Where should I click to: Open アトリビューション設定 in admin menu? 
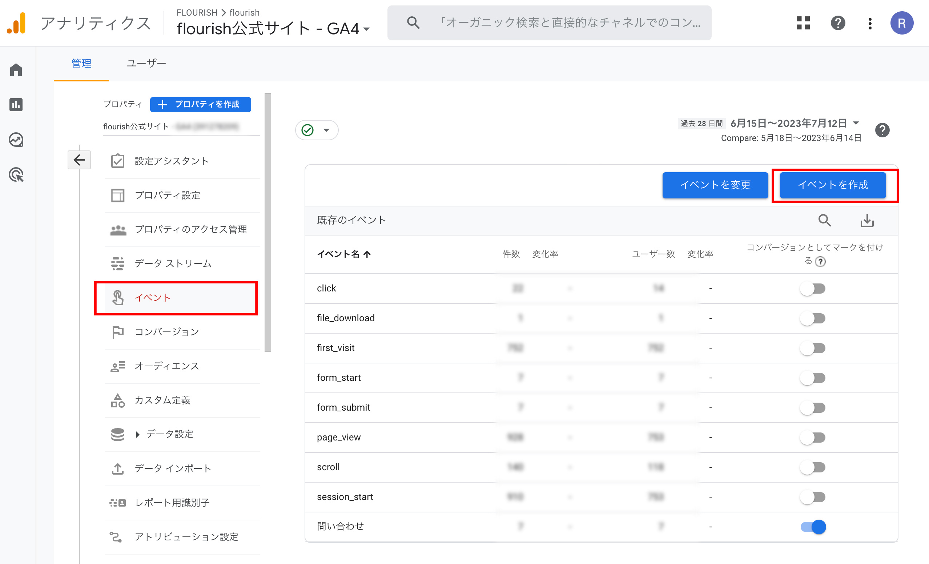182,536
